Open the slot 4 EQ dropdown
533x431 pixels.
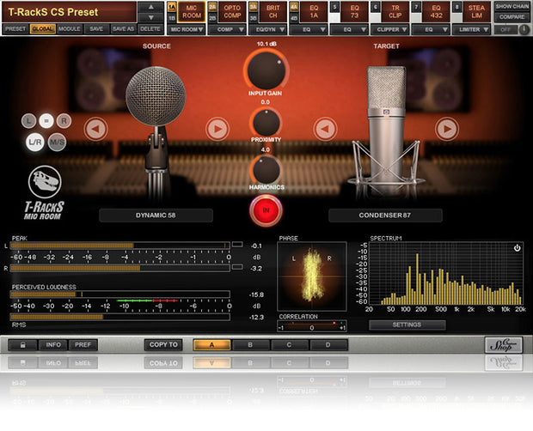click(309, 29)
